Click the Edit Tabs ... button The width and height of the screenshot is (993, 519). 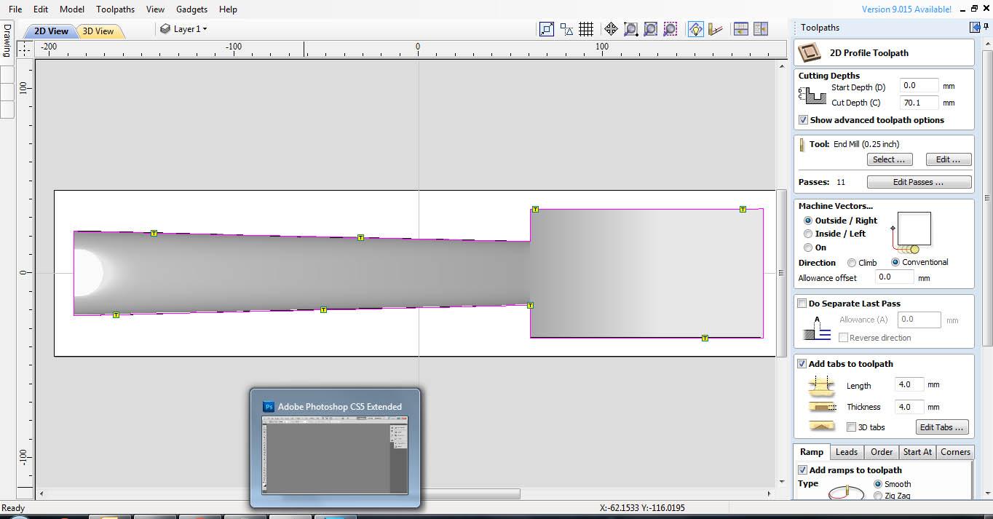click(x=943, y=427)
